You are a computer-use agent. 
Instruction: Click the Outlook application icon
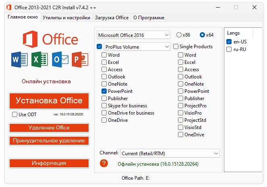pyautogui.click(x=60, y=60)
